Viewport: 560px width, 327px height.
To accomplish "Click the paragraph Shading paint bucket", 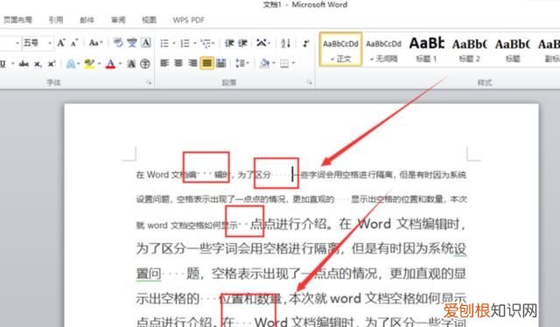I will click(x=264, y=63).
